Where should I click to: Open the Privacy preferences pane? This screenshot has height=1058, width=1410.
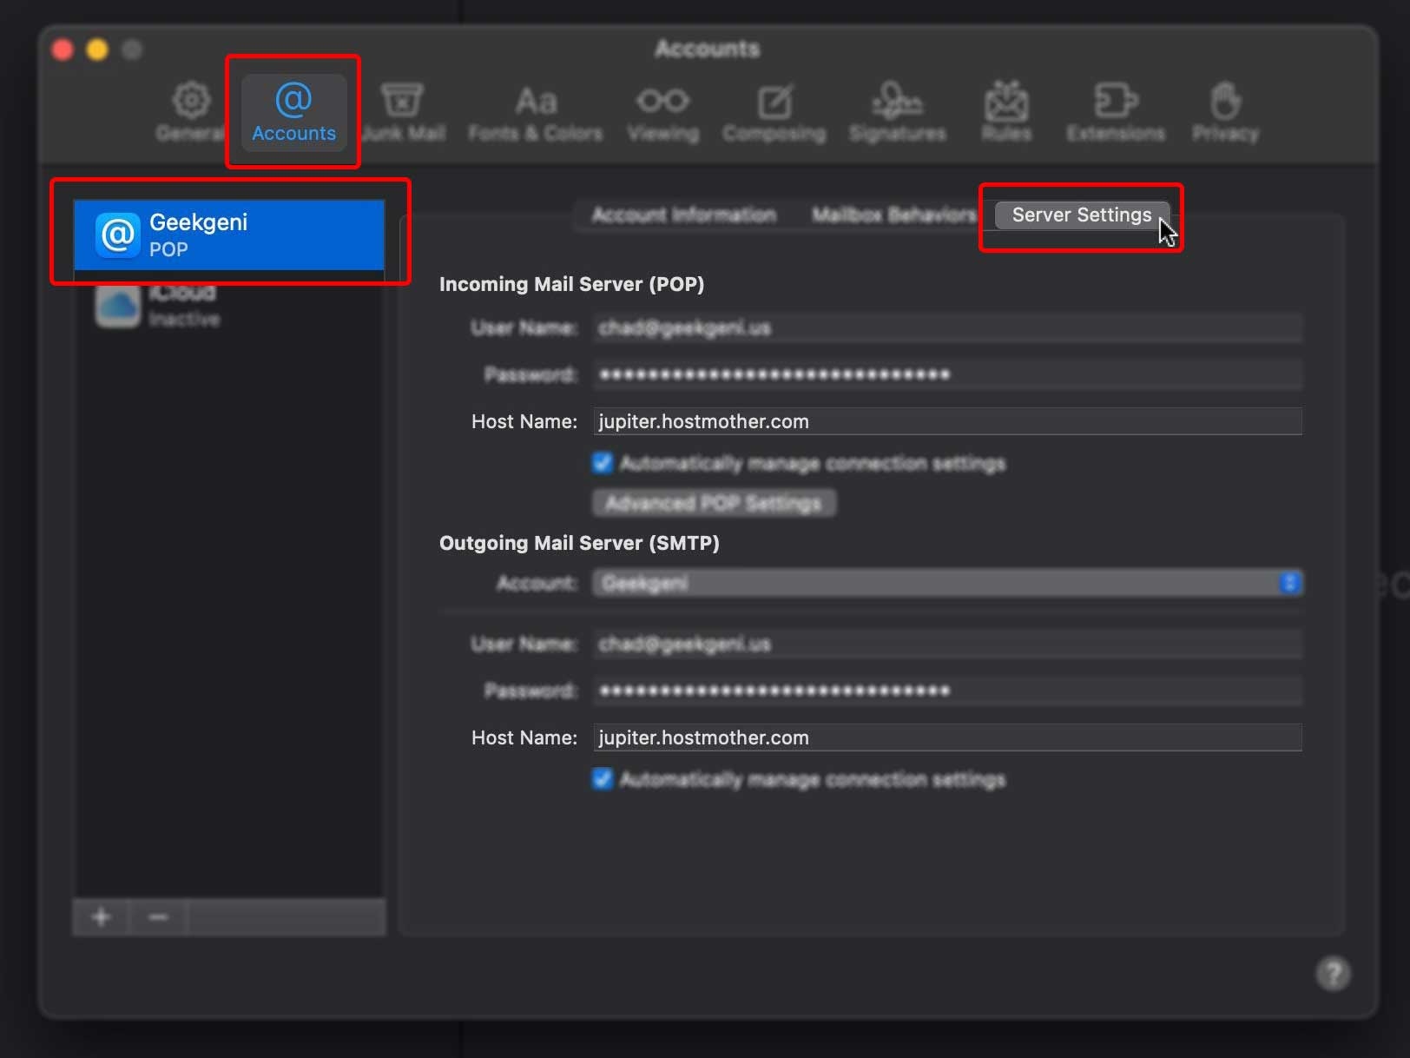[1225, 113]
